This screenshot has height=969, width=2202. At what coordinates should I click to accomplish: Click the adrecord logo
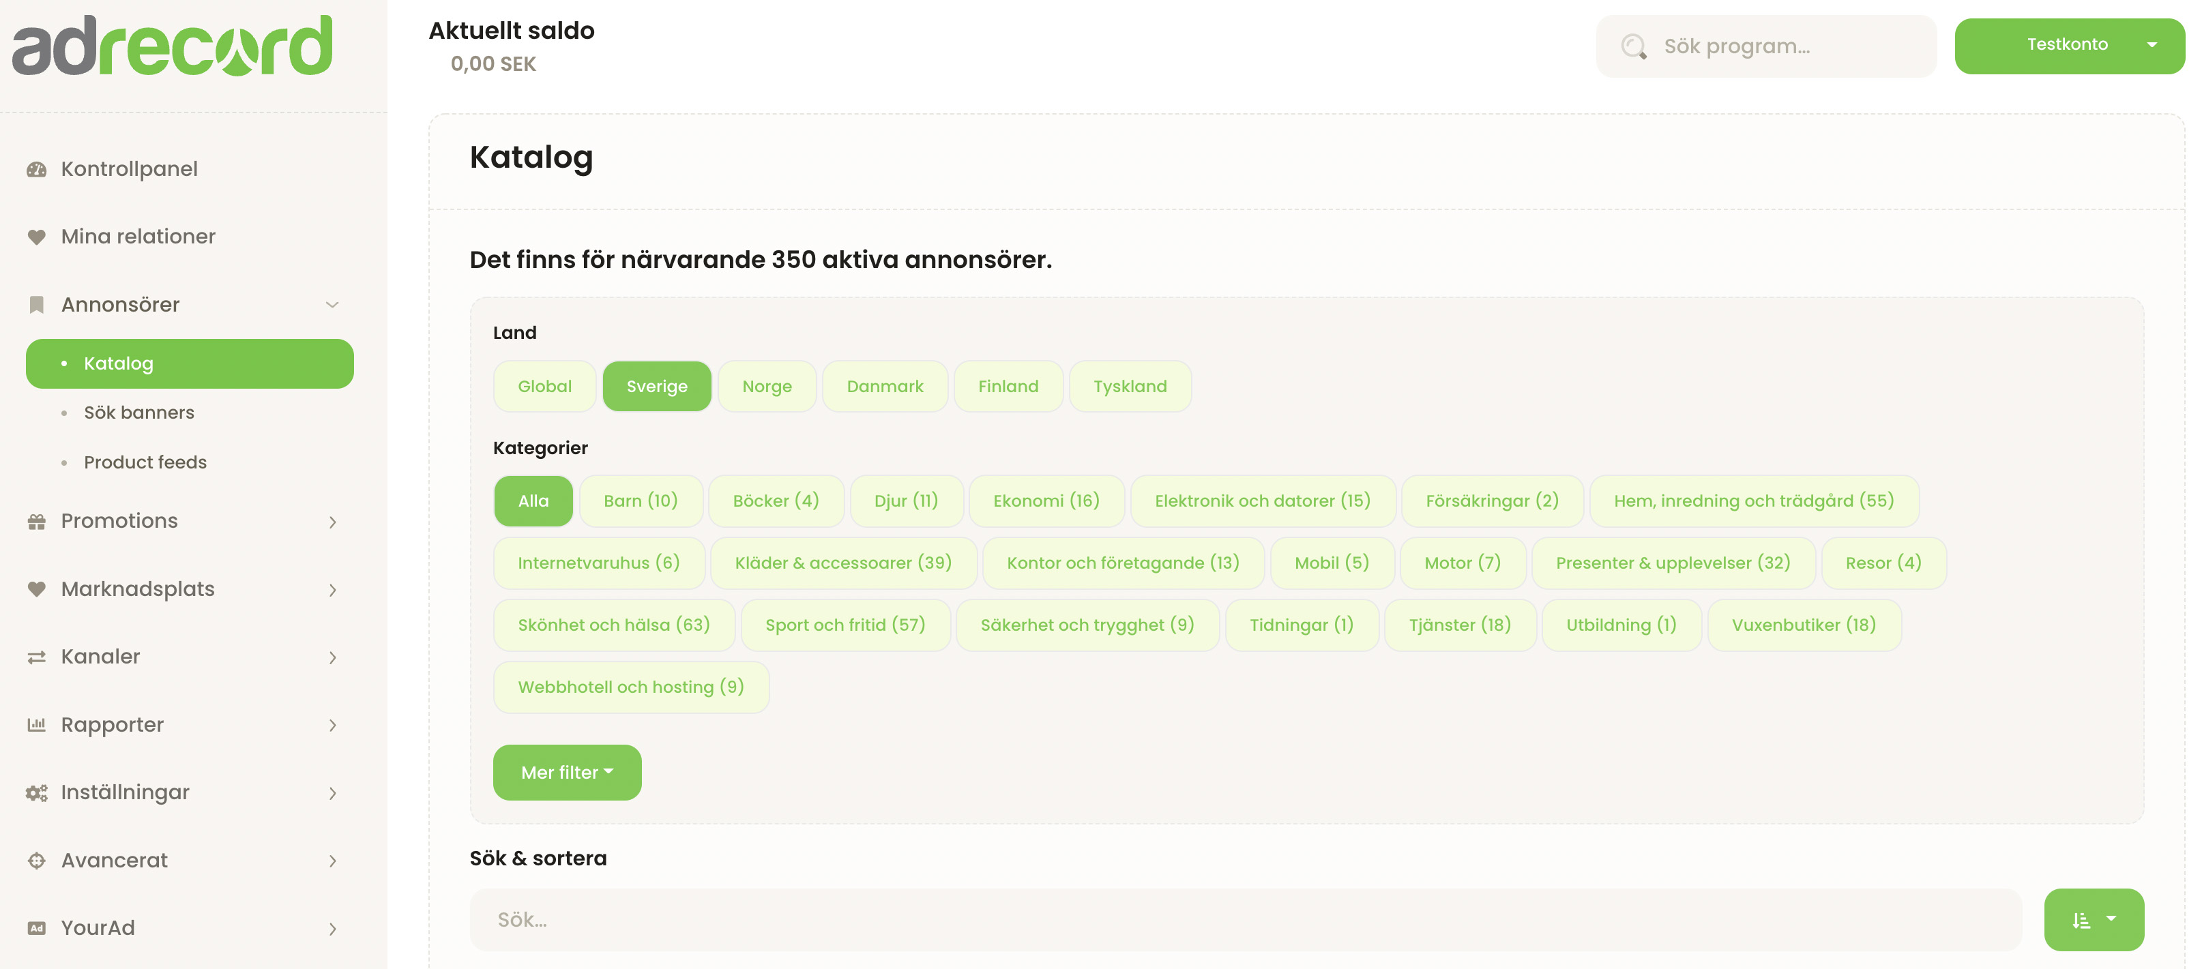172,46
